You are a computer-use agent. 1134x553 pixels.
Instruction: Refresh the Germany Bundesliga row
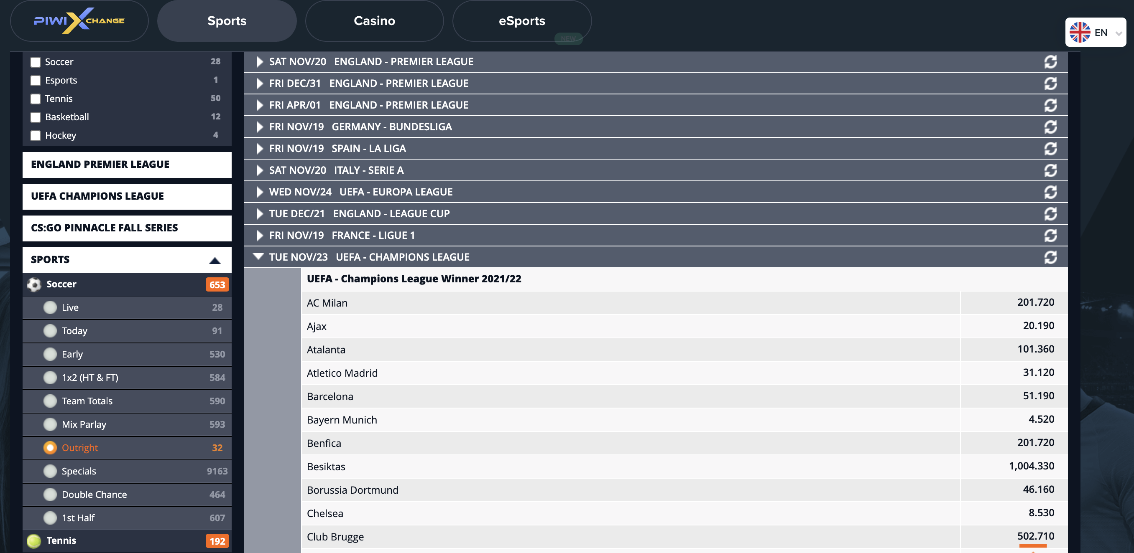(1050, 127)
